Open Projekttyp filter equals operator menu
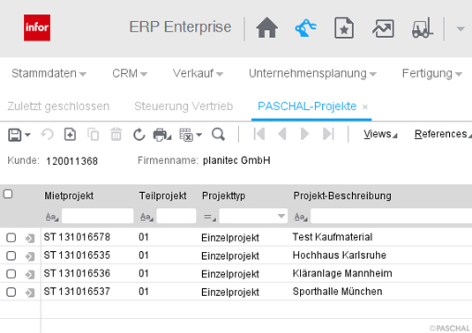 210,217
